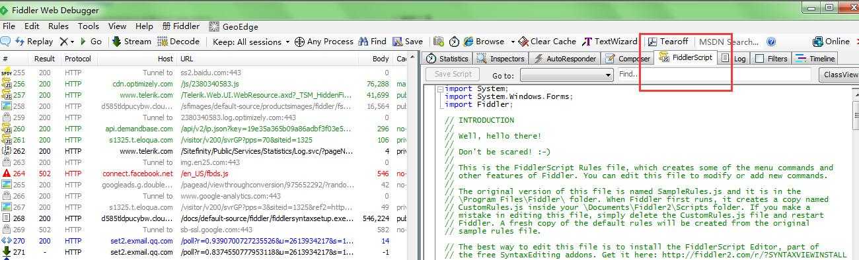Click the Go resume button
Screen dimensions: 859x260
click(91, 42)
